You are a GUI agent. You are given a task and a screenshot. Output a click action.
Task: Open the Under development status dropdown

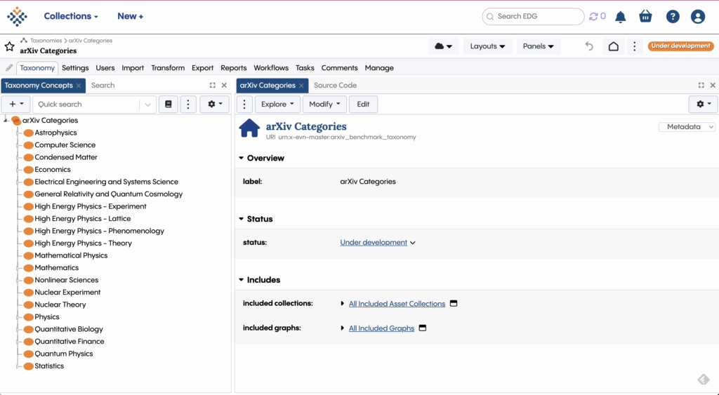coord(378,243)
